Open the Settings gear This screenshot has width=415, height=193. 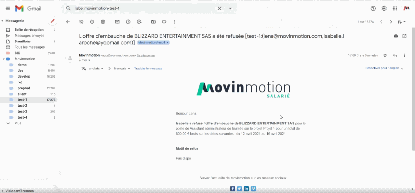pyautogui.click(x=384, y=8)
